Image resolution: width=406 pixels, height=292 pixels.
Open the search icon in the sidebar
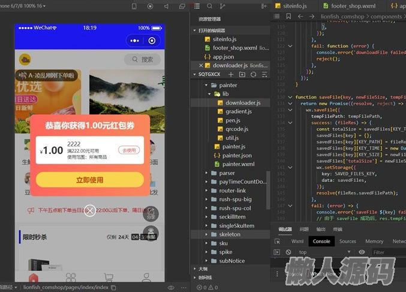[209, 6]
